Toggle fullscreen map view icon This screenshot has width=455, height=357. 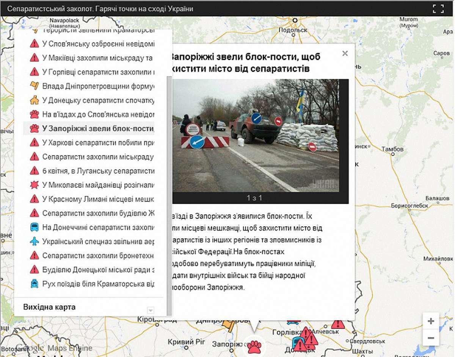pos(438,8)
